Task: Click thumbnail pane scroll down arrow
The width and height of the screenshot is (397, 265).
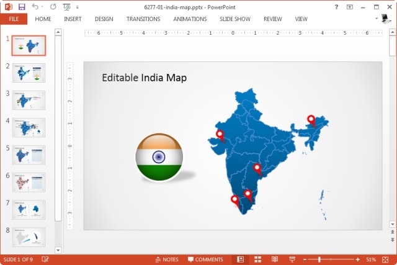Action: coord(58,250)
